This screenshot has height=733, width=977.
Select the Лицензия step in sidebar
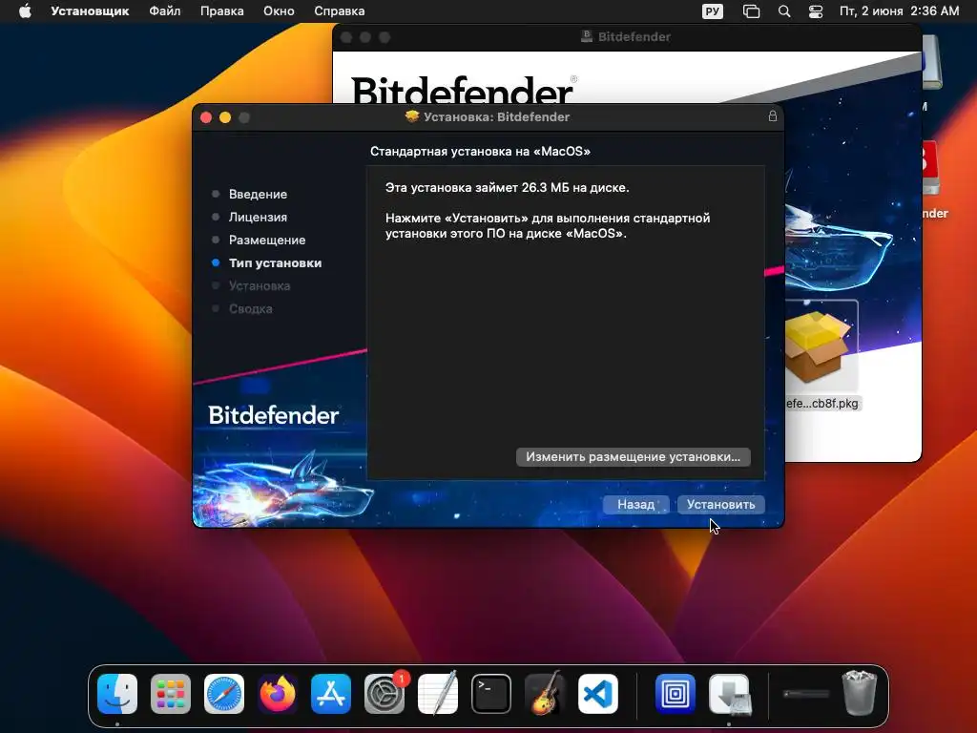(x=258, y=217)
